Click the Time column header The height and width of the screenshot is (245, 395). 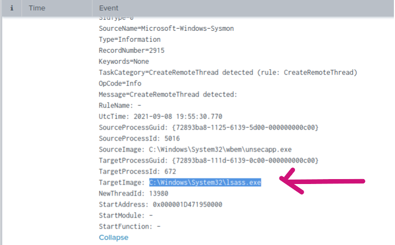point(37,9)
